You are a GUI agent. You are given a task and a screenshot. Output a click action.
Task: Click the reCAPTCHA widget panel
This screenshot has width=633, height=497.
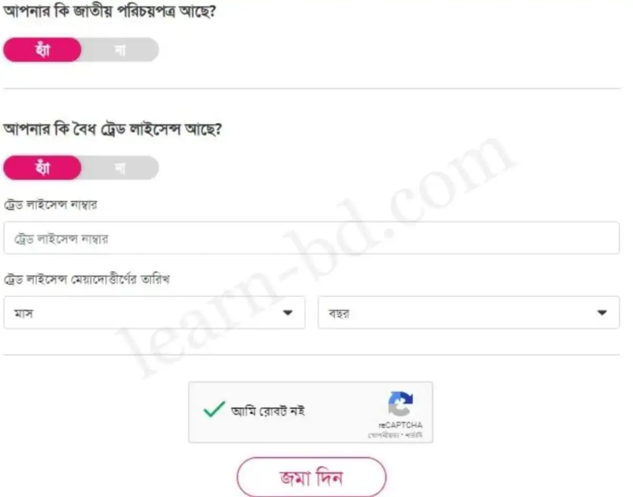(310, 412)
